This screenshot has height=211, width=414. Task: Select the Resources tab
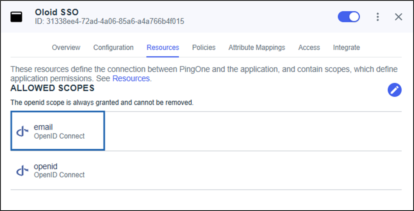pyautogui.click(x=163, y=48)
